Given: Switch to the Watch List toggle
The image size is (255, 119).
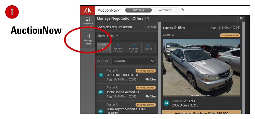Looking at the screenshot, I should (x=165, y=10).
